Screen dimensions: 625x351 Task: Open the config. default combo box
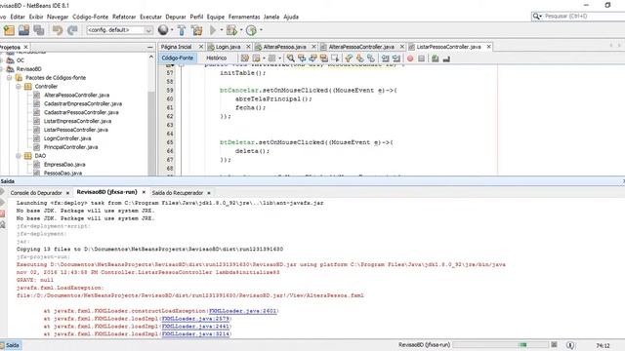(119, 30)
